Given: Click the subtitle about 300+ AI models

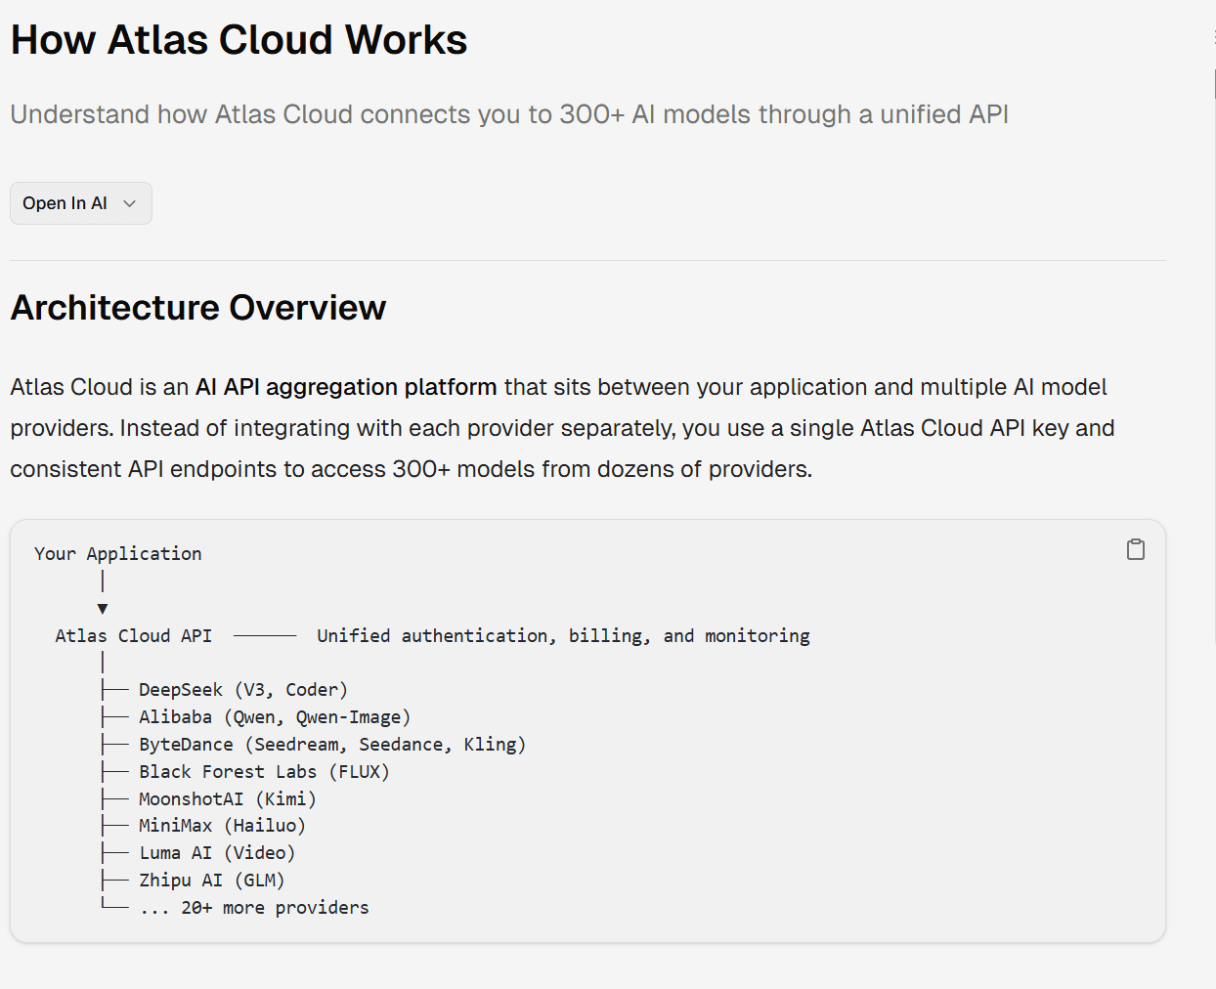Looking at the screenshot, I should point(509,114).
